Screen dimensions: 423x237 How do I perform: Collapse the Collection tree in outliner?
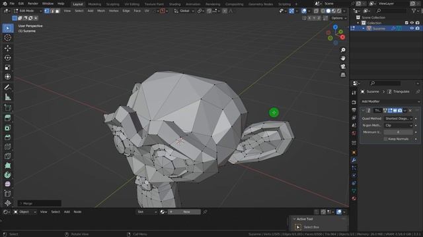(x=358, y=23)
